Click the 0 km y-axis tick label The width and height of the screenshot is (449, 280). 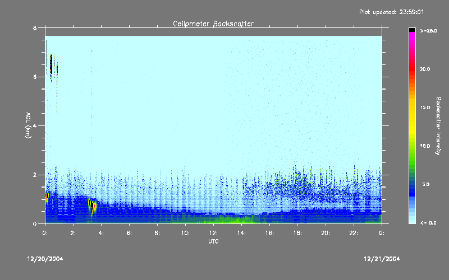[35, 224]
